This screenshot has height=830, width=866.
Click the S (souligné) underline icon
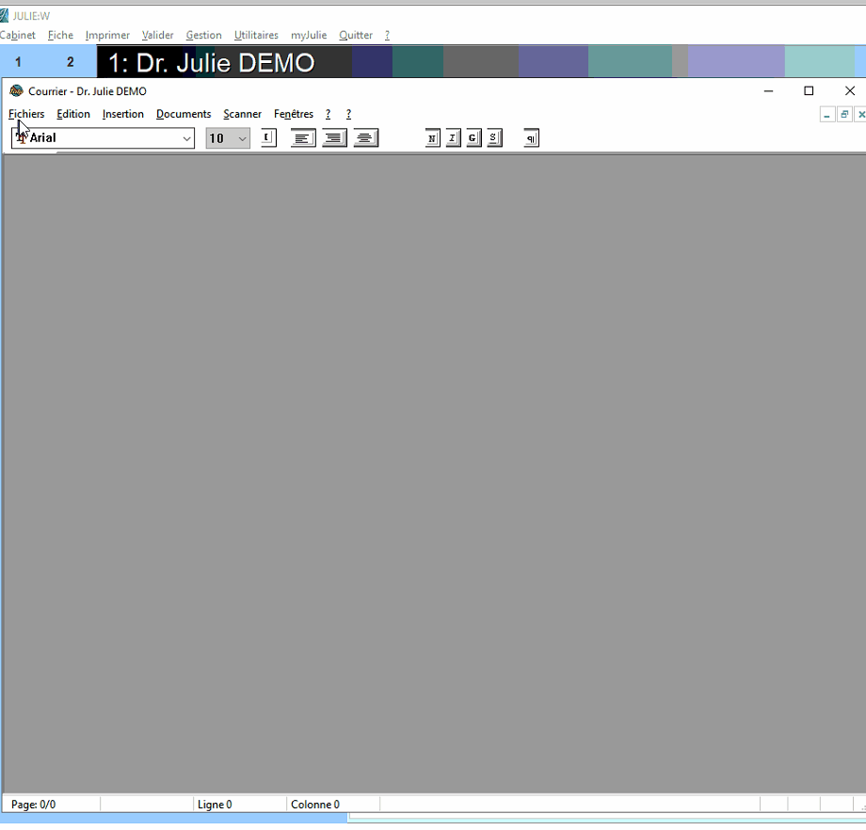[x=494, y=138]
